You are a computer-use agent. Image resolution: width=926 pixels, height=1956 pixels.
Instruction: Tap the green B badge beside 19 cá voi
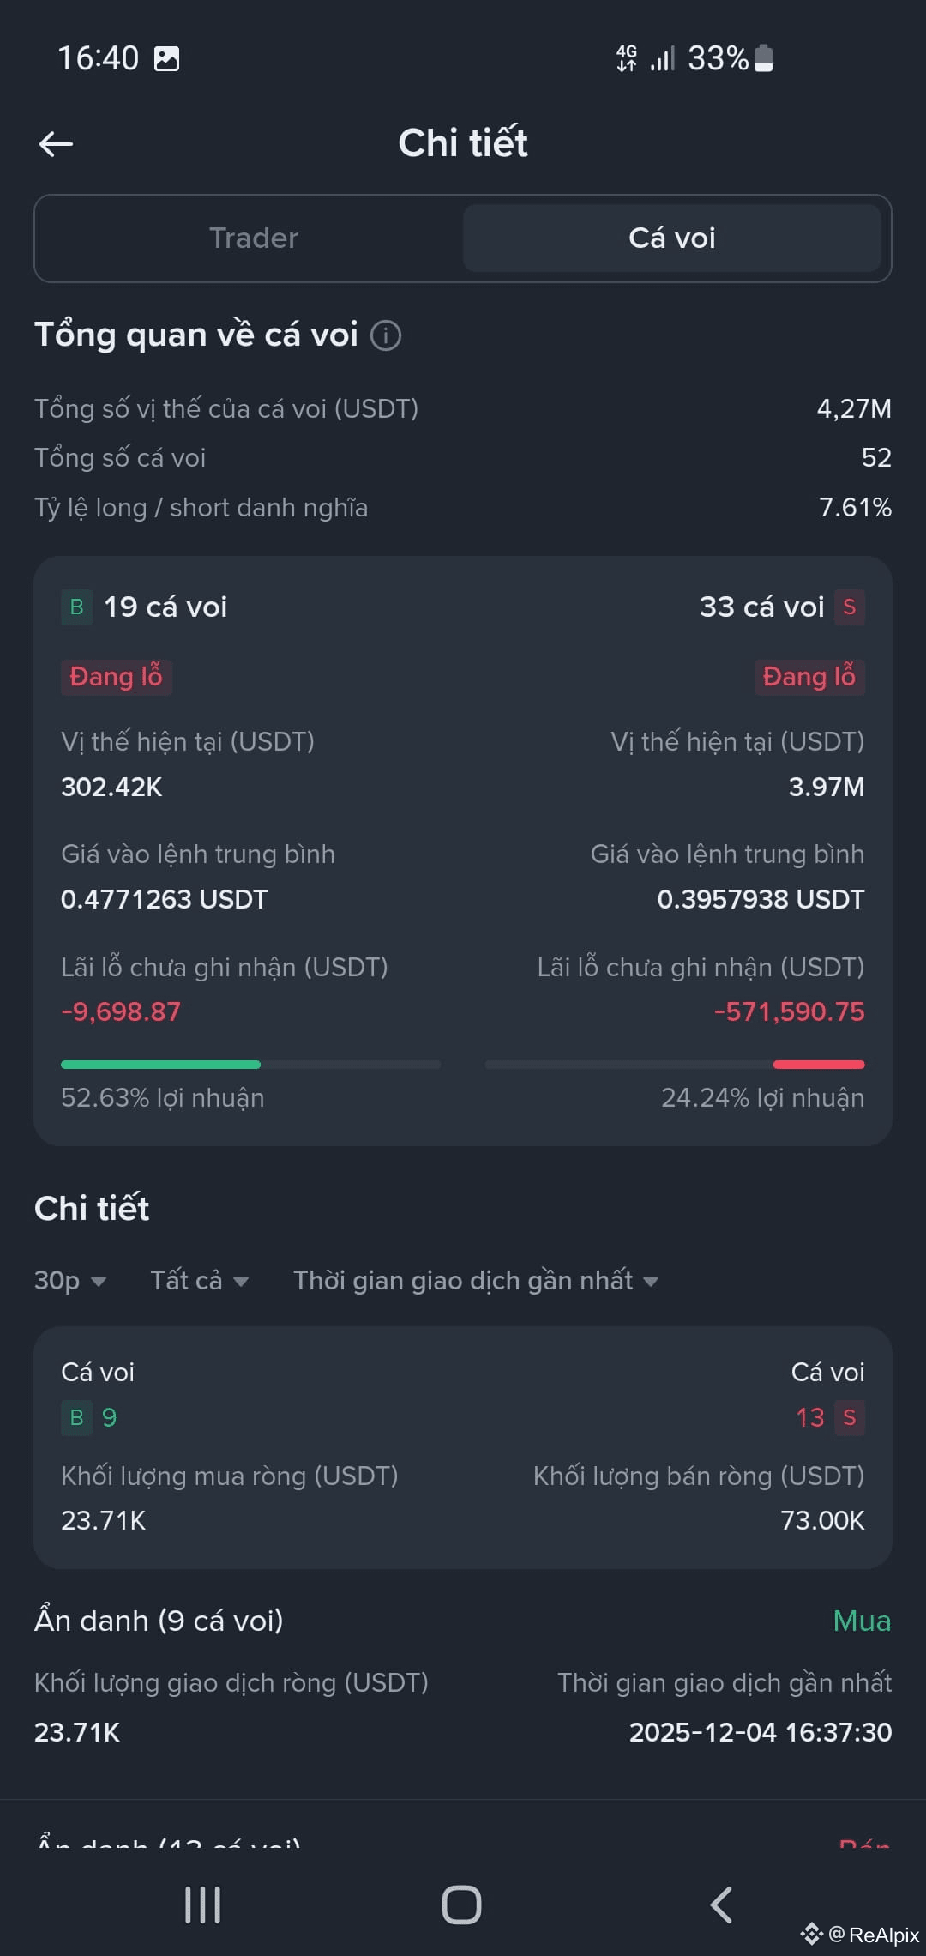(76, 607)
